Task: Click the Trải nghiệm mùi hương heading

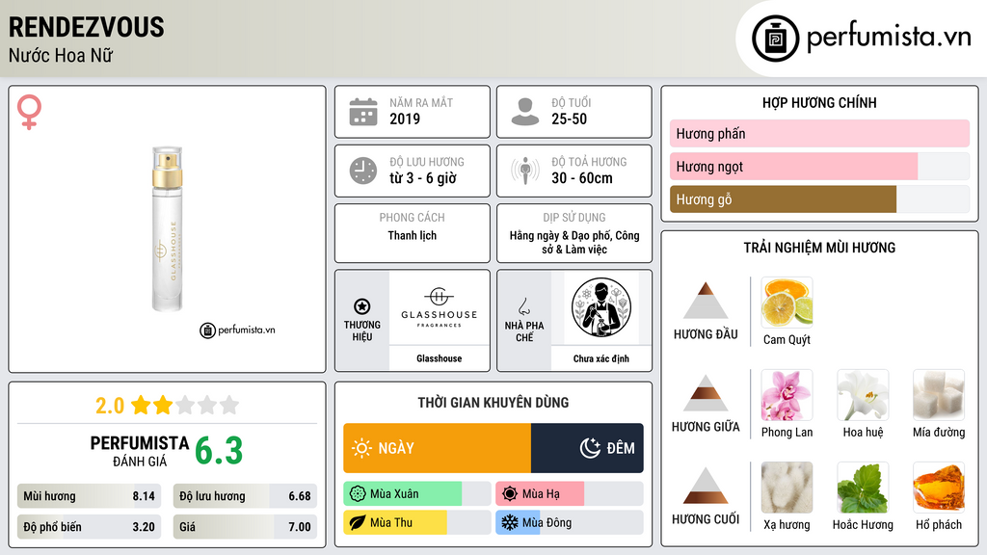Action: [819, 248]
